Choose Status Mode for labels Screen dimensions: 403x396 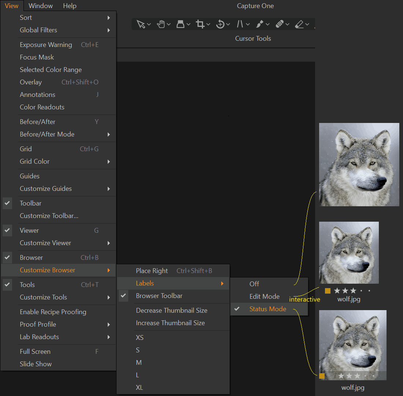pyautogui.click(x=267, y=309)
